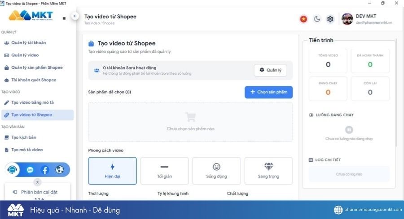Select Tối giản video style

(164, 171)
